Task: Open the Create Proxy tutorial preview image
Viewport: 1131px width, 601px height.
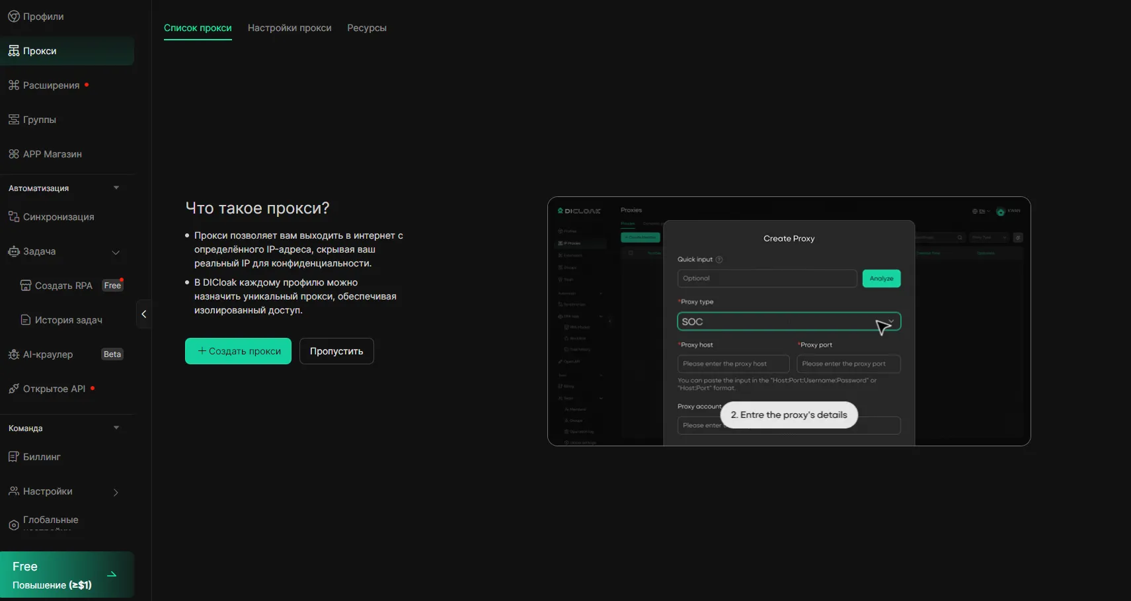Action: point(789,321)
